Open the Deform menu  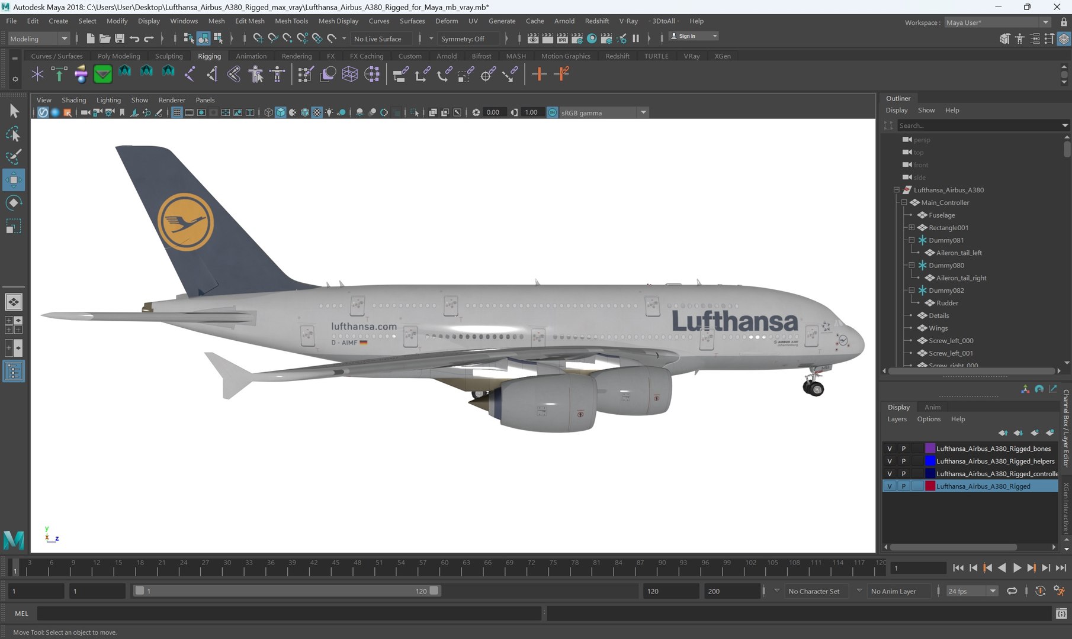click(447, 21)
